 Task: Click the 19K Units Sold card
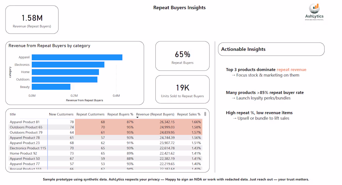(182, 89)
